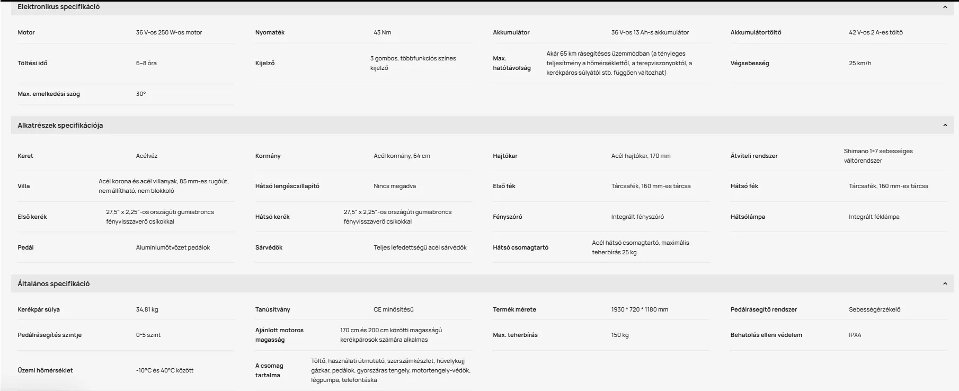Select the Shimano 1×7 gear system text
Image resolution: width=959 pixels, height=391 pixels.
pos(878,156)
